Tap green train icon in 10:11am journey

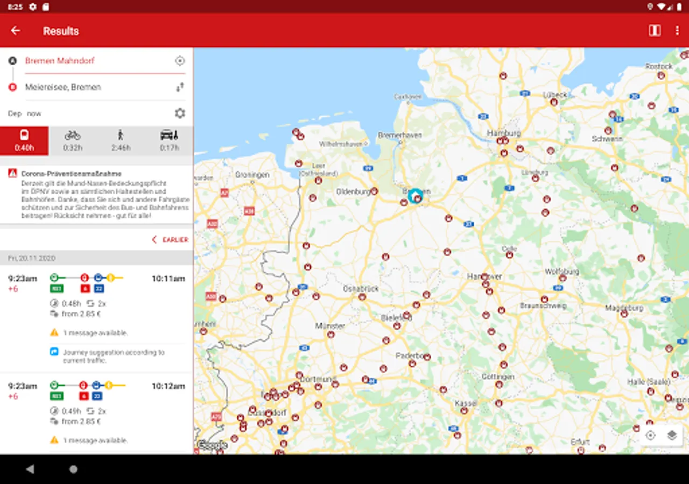coord(54,278)
